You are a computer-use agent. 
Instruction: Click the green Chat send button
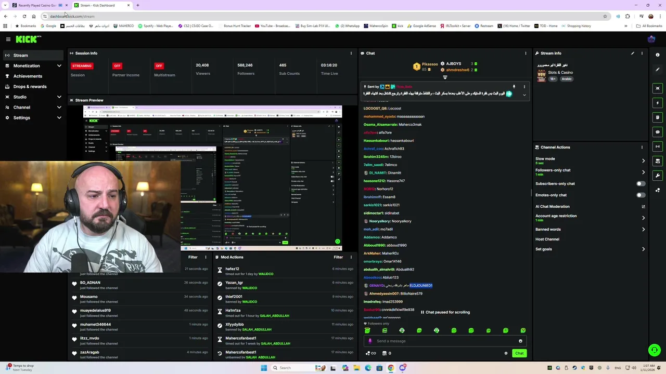[519, 353]
